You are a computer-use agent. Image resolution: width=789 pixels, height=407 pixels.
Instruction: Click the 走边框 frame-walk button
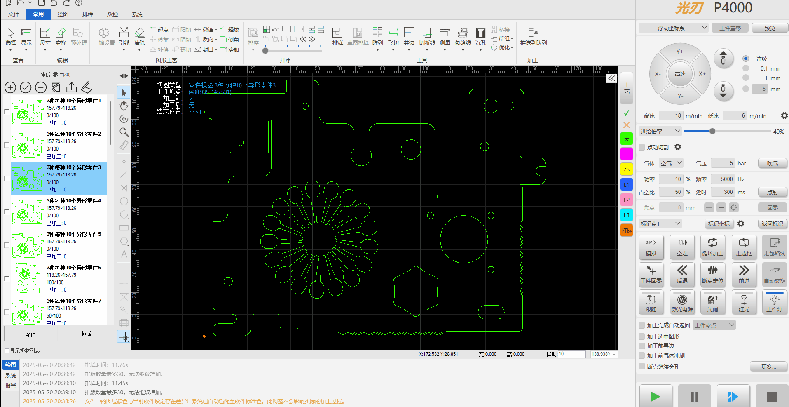744,247
